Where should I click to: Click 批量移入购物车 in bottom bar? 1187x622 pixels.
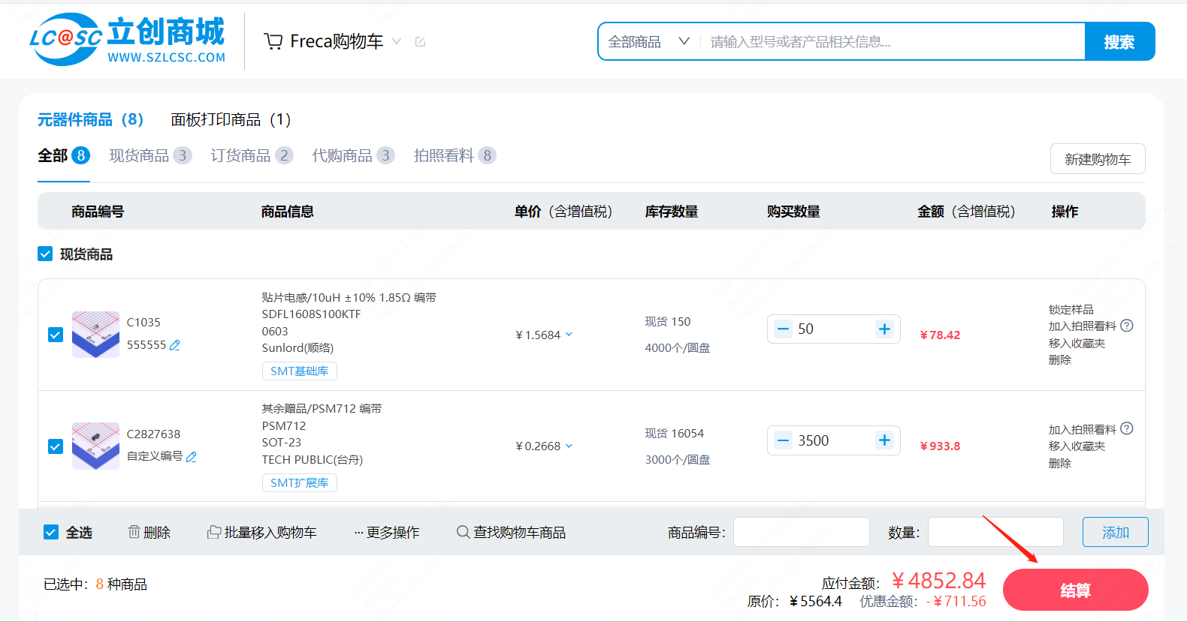click(x=262, y=532)
